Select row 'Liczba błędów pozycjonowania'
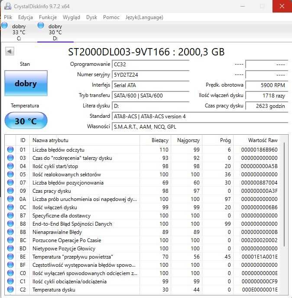The width and height of the screenshot is (292, 298). click(143, 183)
